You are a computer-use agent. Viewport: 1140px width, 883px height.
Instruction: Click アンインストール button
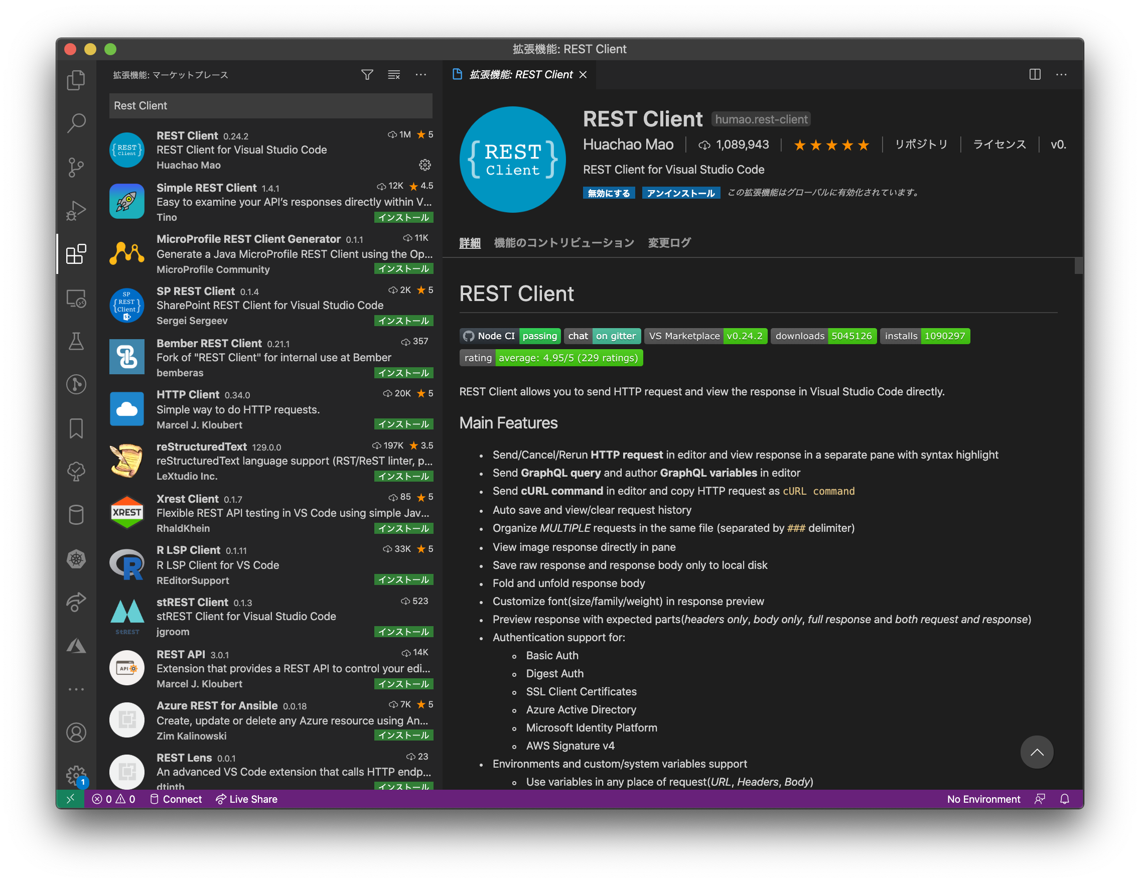pos(681,193)
